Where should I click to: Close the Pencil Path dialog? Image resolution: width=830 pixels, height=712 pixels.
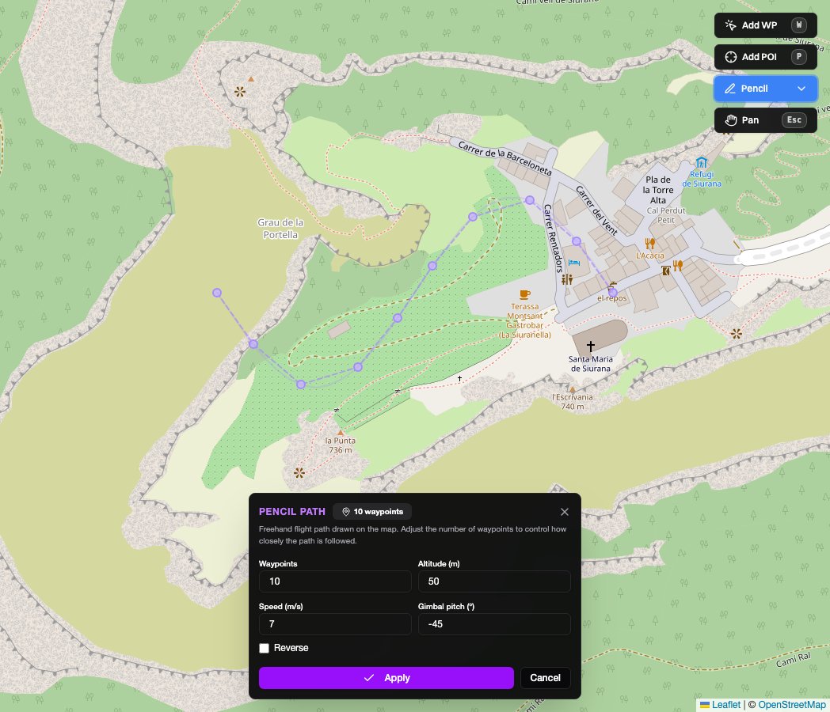[x=564, y=512]
